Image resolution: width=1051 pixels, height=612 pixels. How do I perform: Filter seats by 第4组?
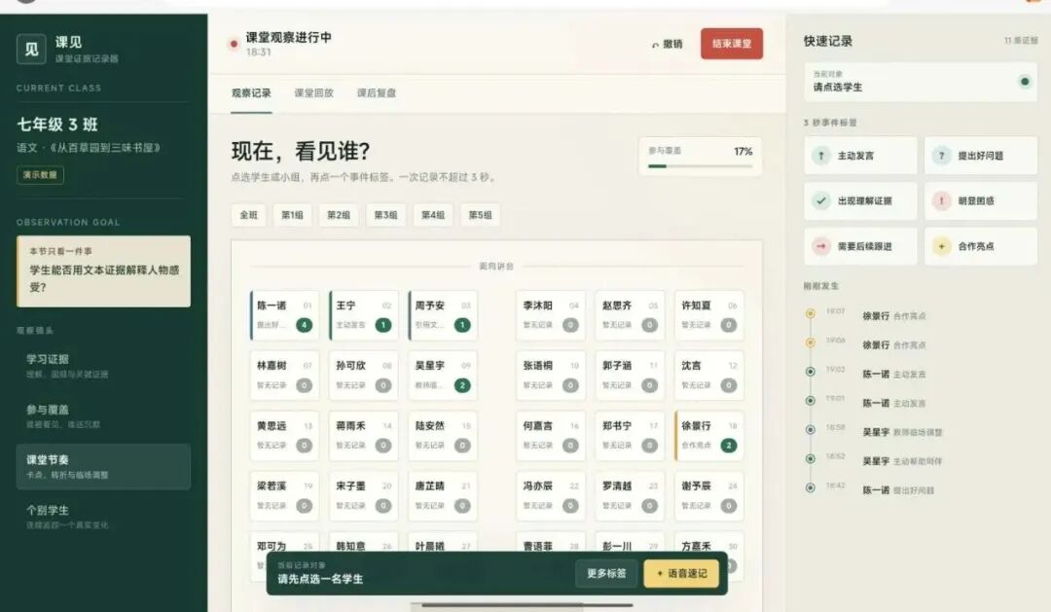[x=433, y=215]
